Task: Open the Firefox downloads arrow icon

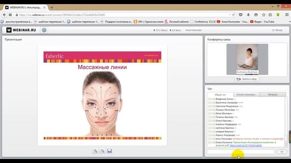Action: (248, 15)
